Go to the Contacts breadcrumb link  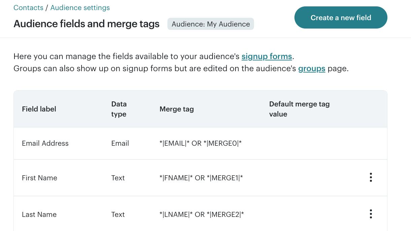click(28, 8)
